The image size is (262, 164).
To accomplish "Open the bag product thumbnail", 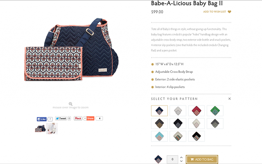I will (x=40, y=128).
